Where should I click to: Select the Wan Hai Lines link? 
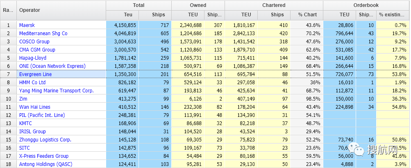[x=34, y=107]
